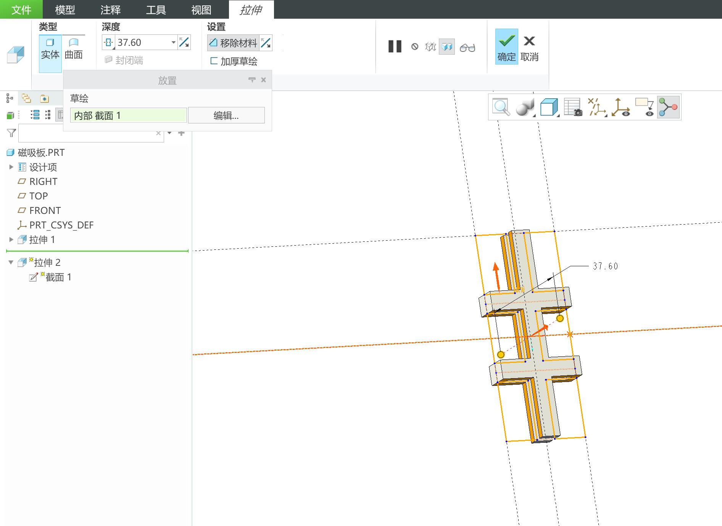Open the display style sphere icon
The height and width of the screenshot is (526, 722).
[525, 107]
